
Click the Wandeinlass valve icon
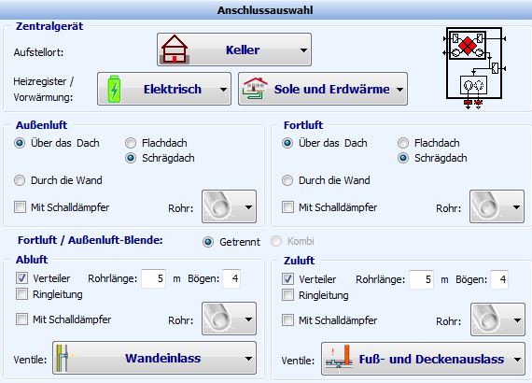coord(64,358)
